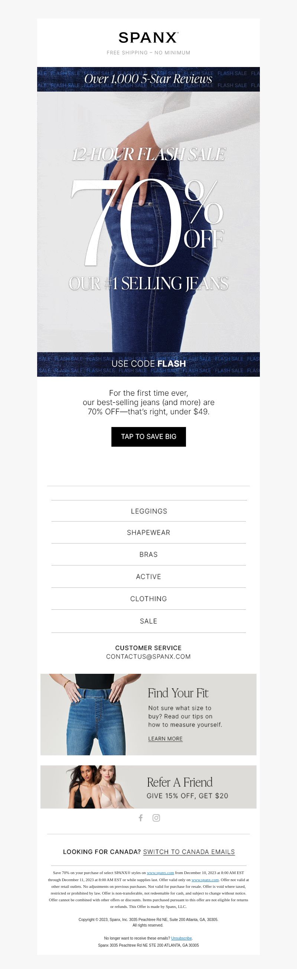Open the Sale category

point(148,621)
